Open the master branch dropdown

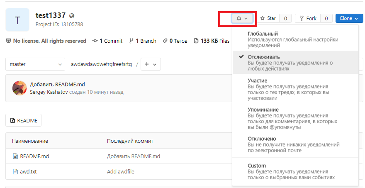click(35, 64)
